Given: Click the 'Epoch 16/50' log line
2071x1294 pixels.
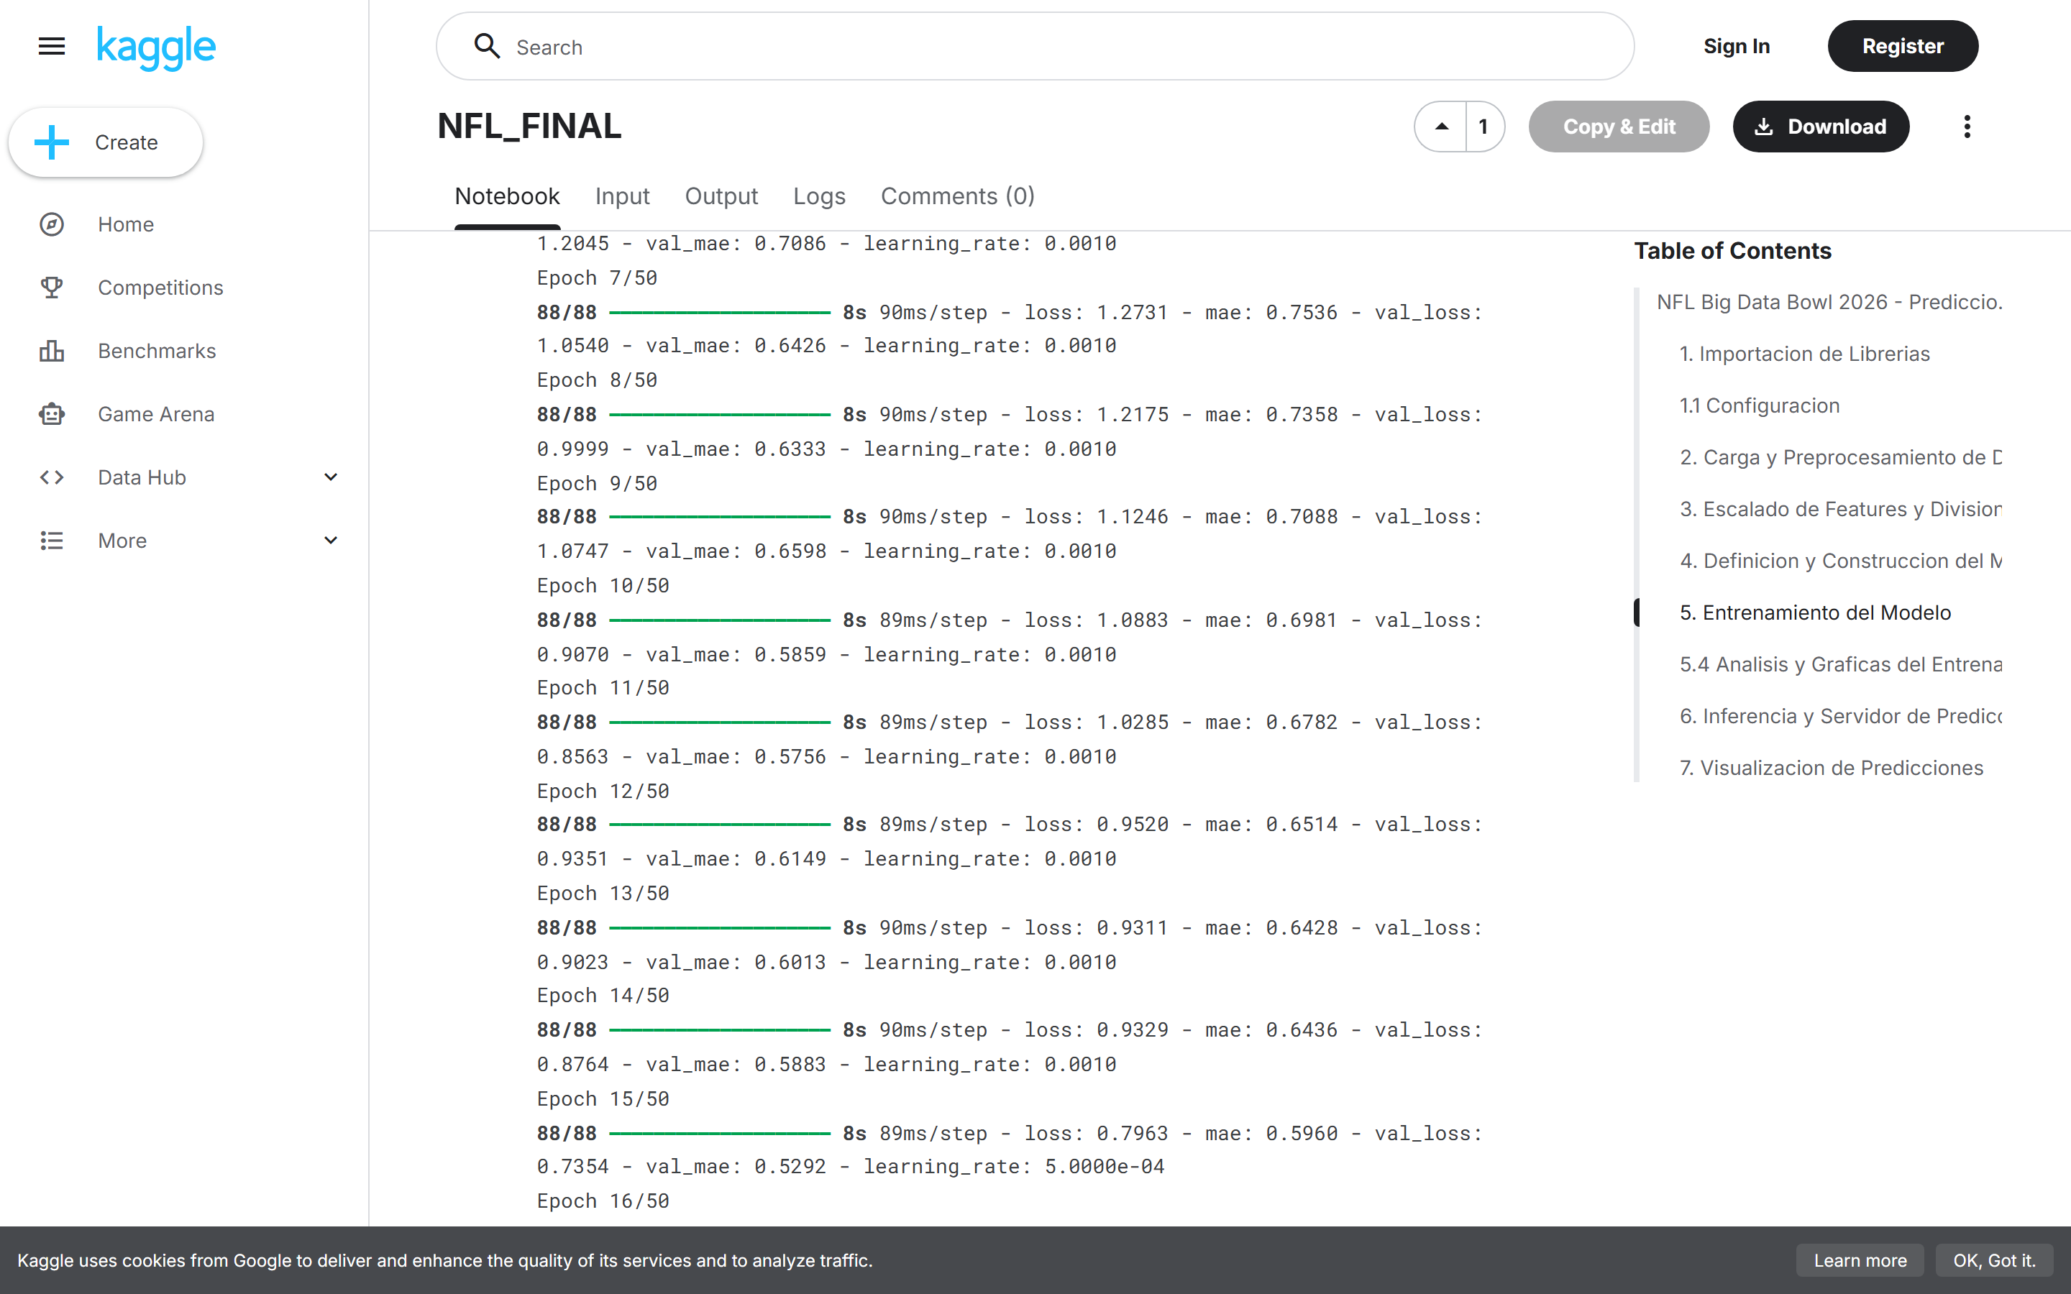Looking at the screenshot, I should click(x=603, y=1201).
